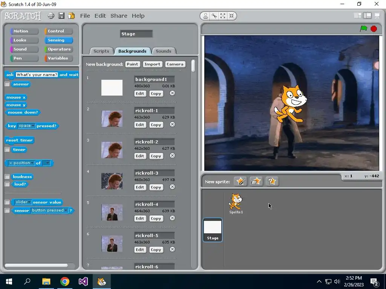Edit the rickroll-5 background

(140, 250)
